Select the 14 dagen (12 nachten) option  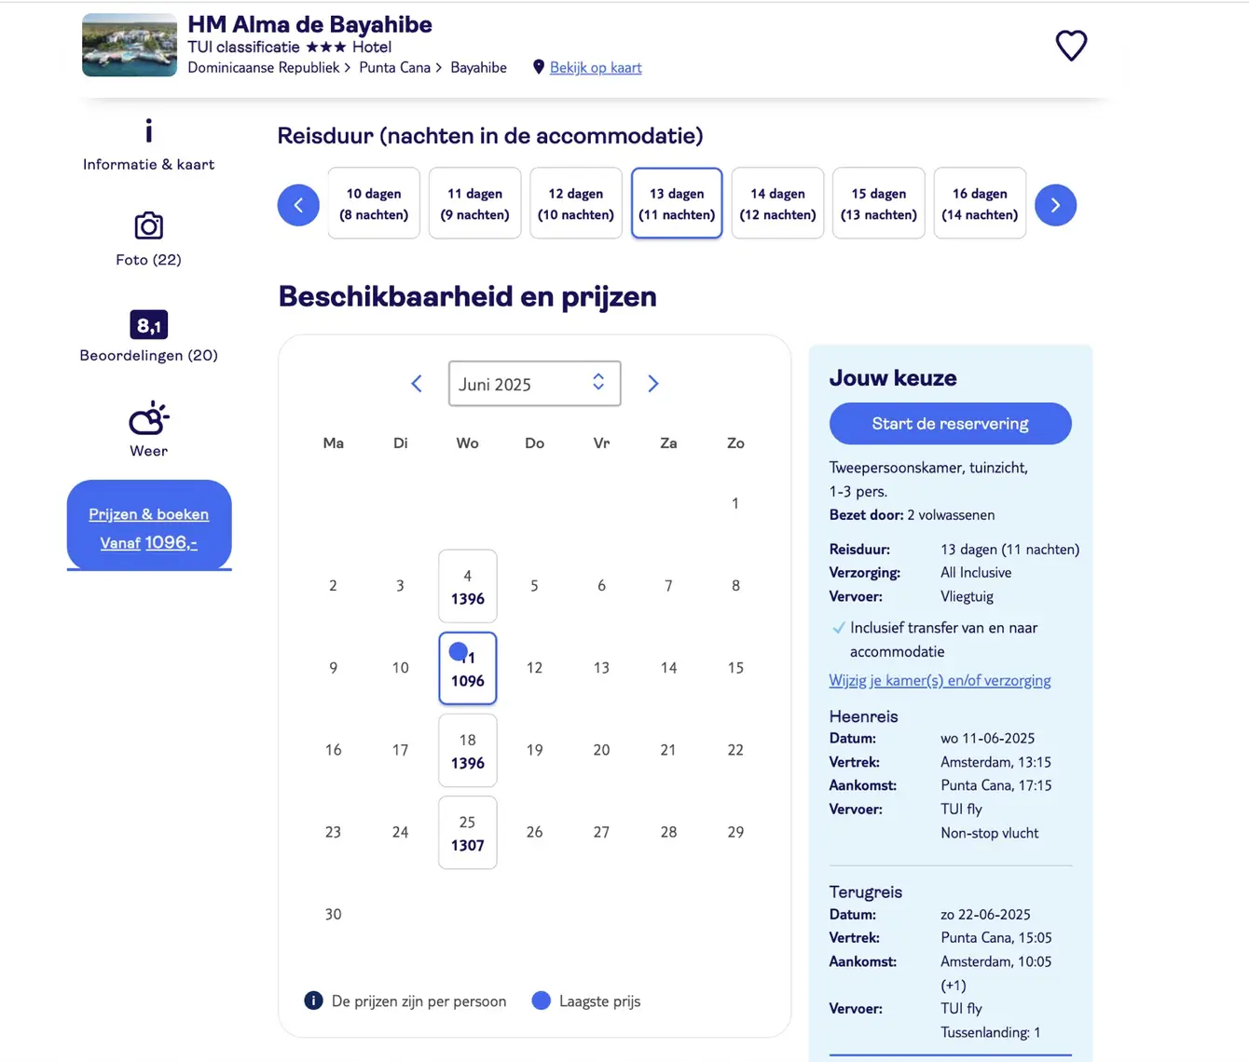coord(777,203)
